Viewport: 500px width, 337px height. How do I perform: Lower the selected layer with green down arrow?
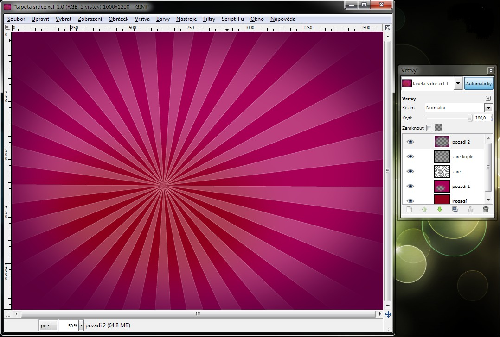click(440, 209)
